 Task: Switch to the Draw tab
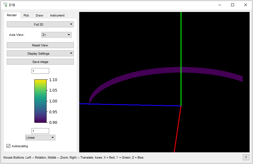(x=40, y=15)
